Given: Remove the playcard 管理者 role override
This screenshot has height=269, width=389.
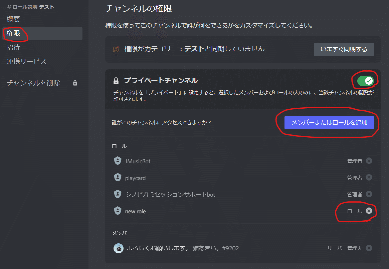Looking at the screenshot, I should click(369, 177).
